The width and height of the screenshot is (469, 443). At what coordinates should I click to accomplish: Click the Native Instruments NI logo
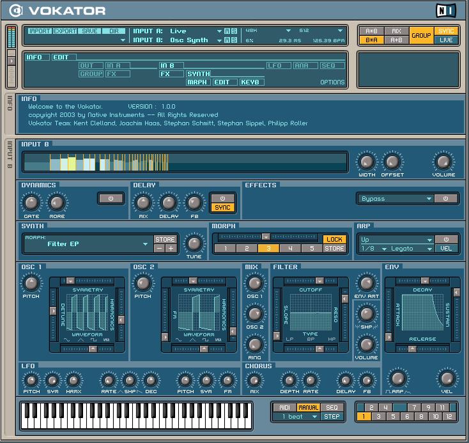pos(446,11)
